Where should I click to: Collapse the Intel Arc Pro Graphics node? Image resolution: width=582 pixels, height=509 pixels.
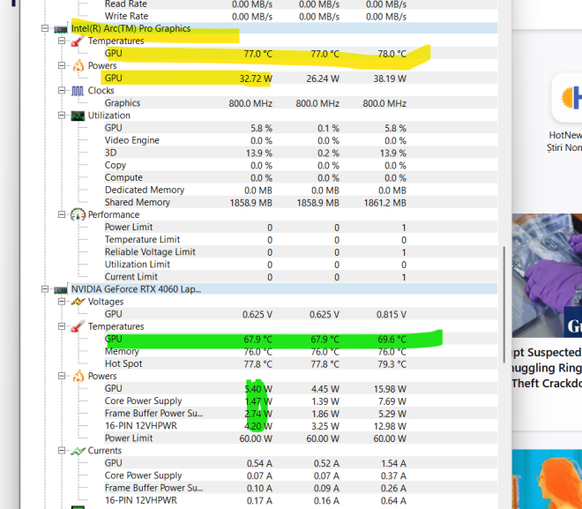tap(45, 29)
